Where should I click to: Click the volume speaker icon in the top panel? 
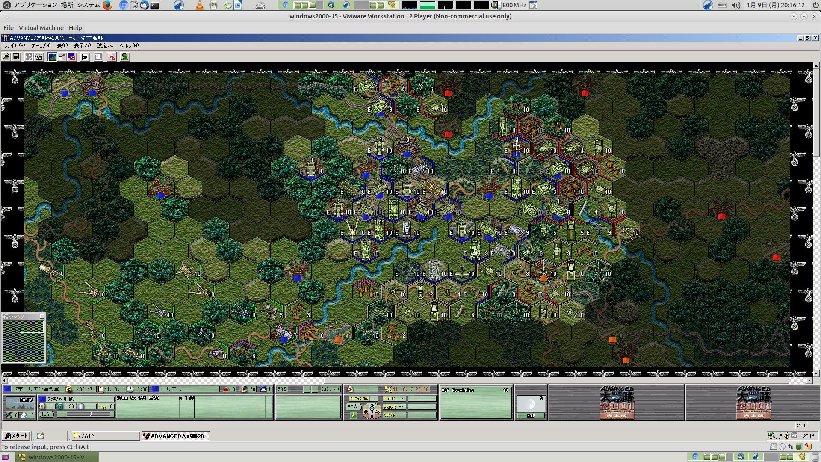[x=736, y=5]
